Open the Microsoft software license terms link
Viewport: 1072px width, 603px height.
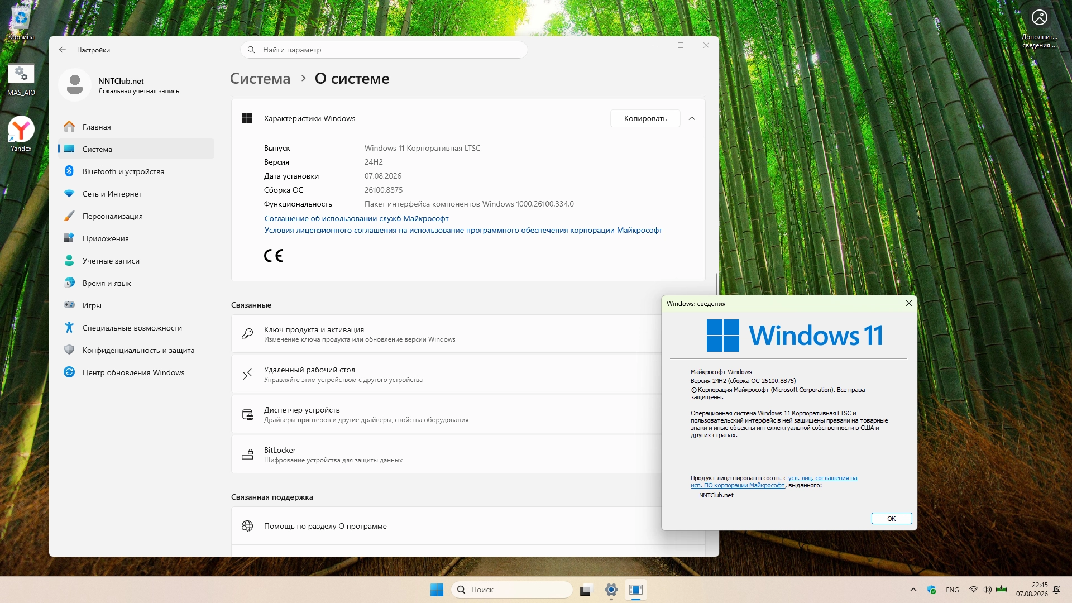463,230
